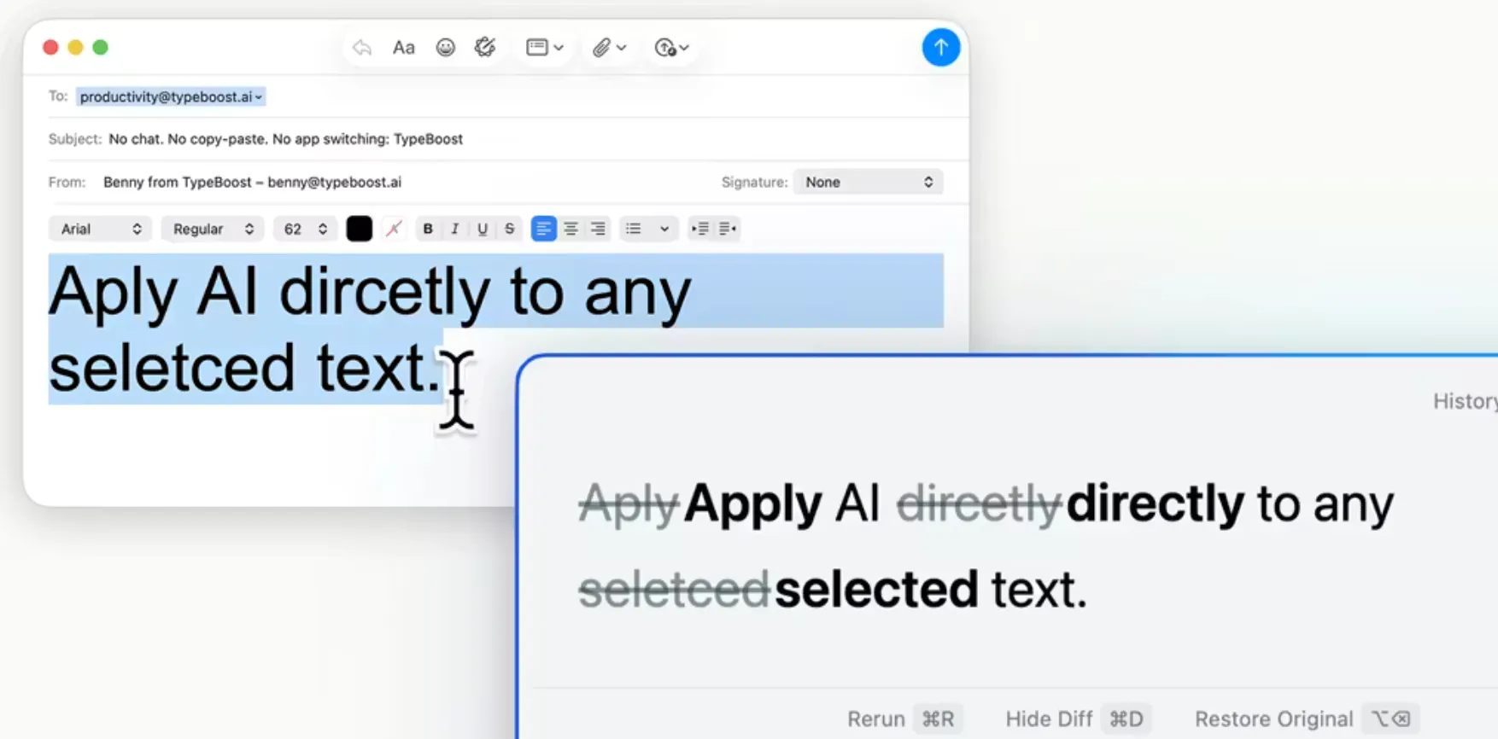Click the History label in the TypeBoost panel
1498x739 pixels.
(x=1465, y=401)
